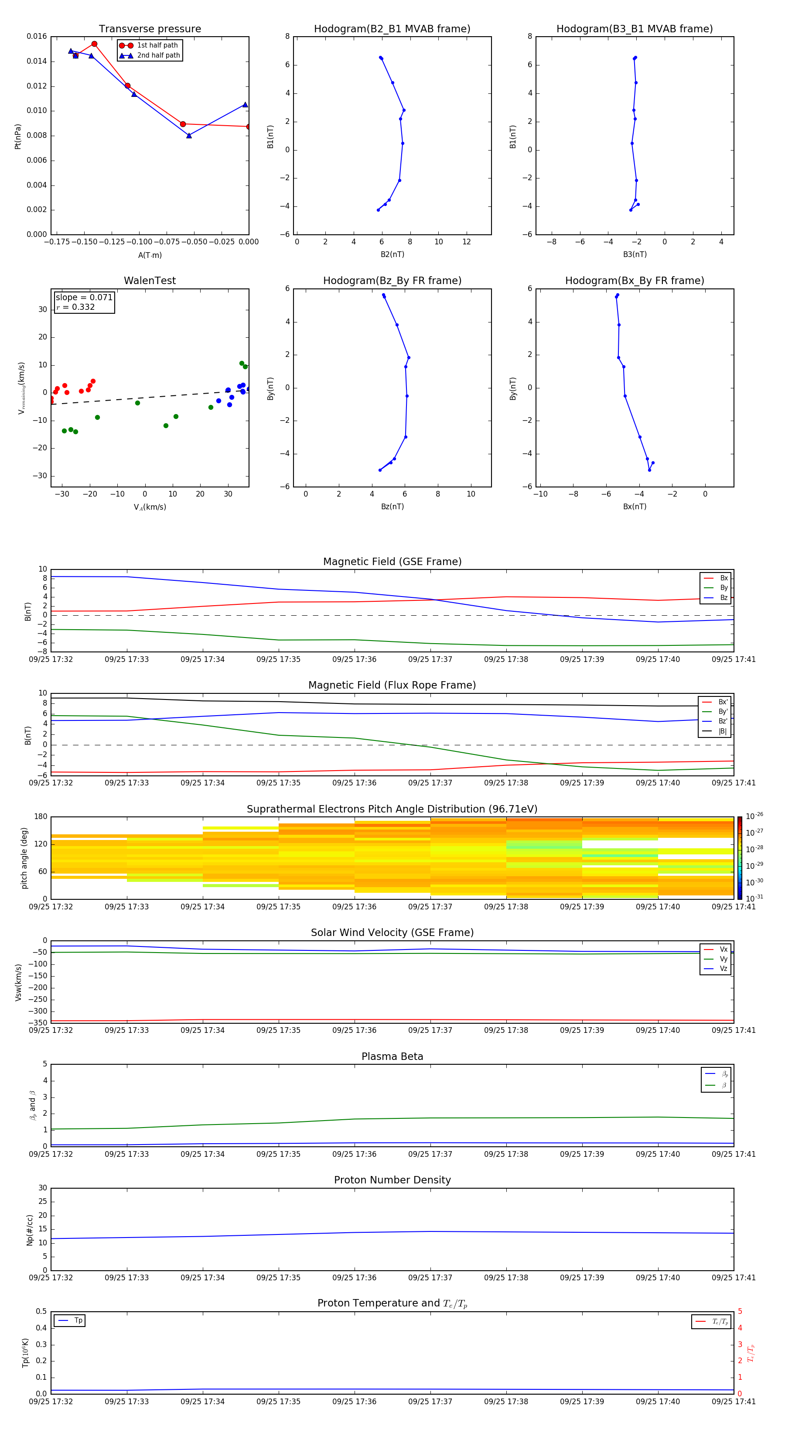Click the '09/25 17:41' tick under the Proton Temperature plot
Screen dimensions: 785x1440
coord(734,1402)
